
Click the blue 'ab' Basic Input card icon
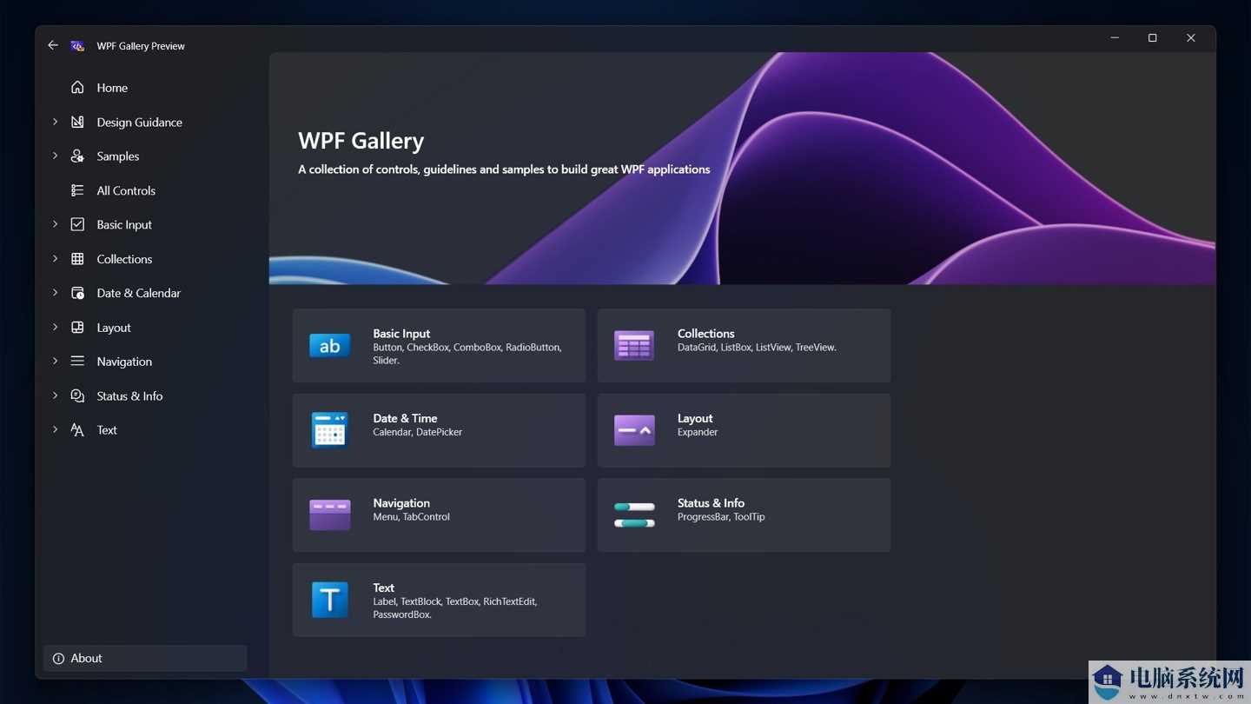coord(330,346)
